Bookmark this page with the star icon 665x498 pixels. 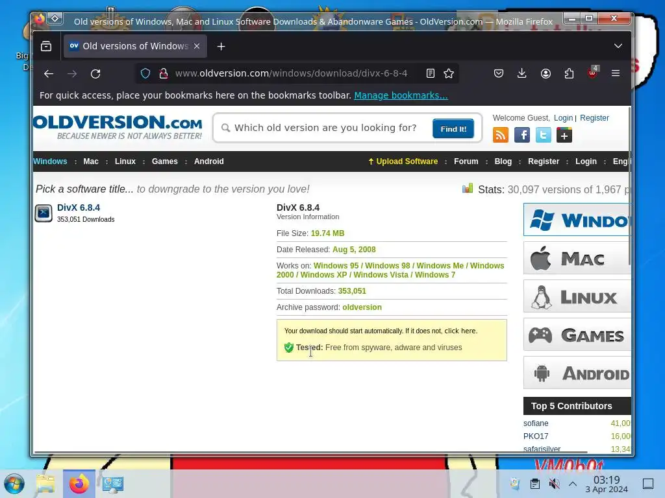tap(449, 74)
